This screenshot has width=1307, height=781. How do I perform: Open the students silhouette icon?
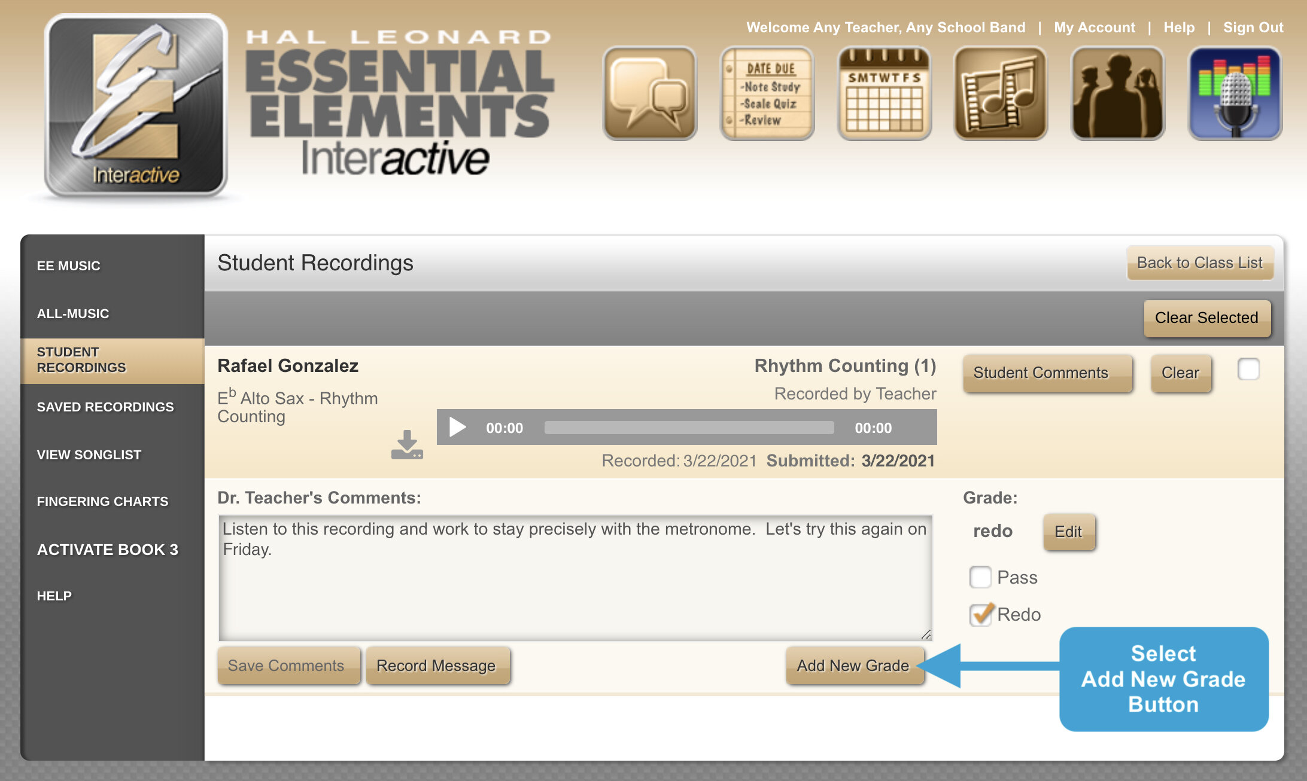coord(1117,94)
